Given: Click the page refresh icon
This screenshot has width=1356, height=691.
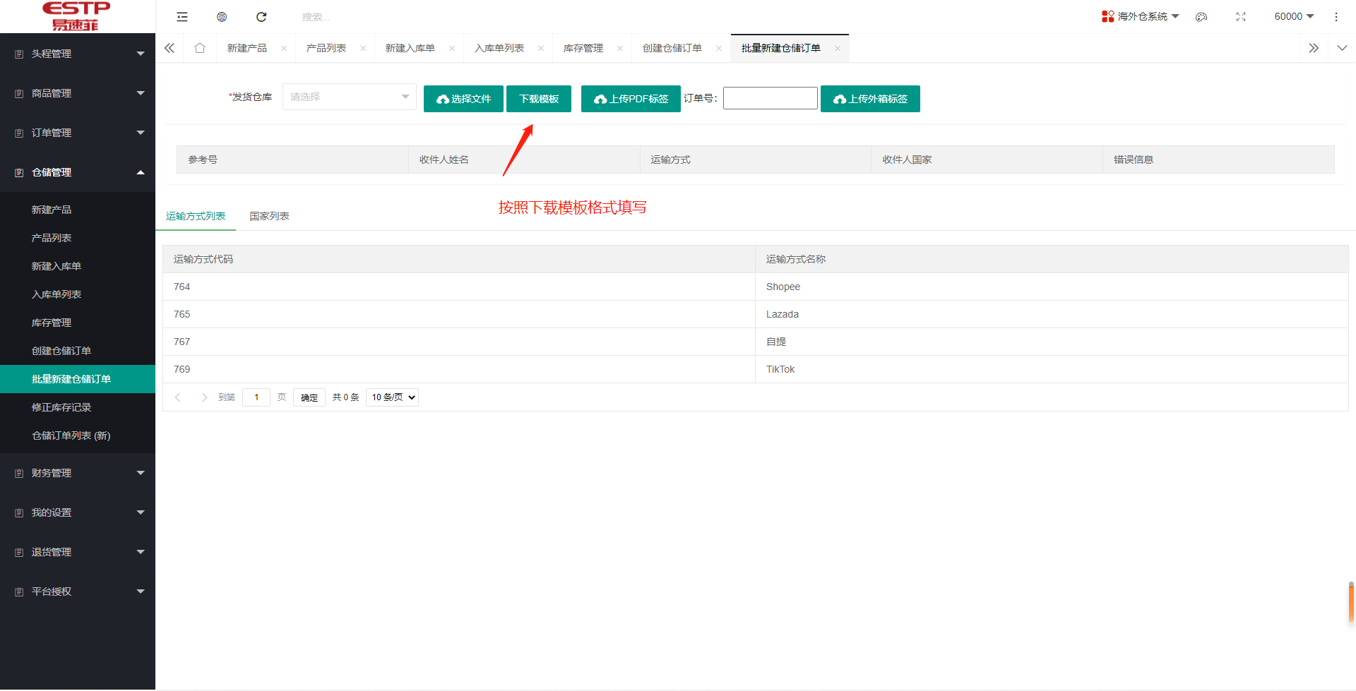Looking at the screenshot, I should click(261, 16).
